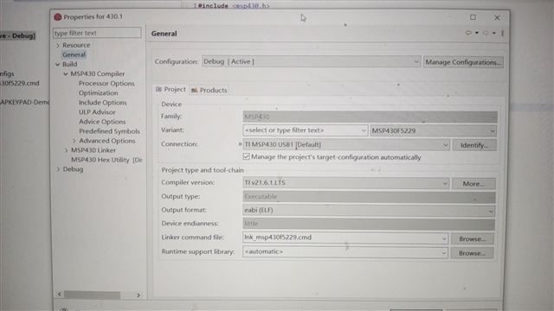Click the tree horizontal scrollbar thumb
The height and width of the screenshot is (311, 554).
92,295
